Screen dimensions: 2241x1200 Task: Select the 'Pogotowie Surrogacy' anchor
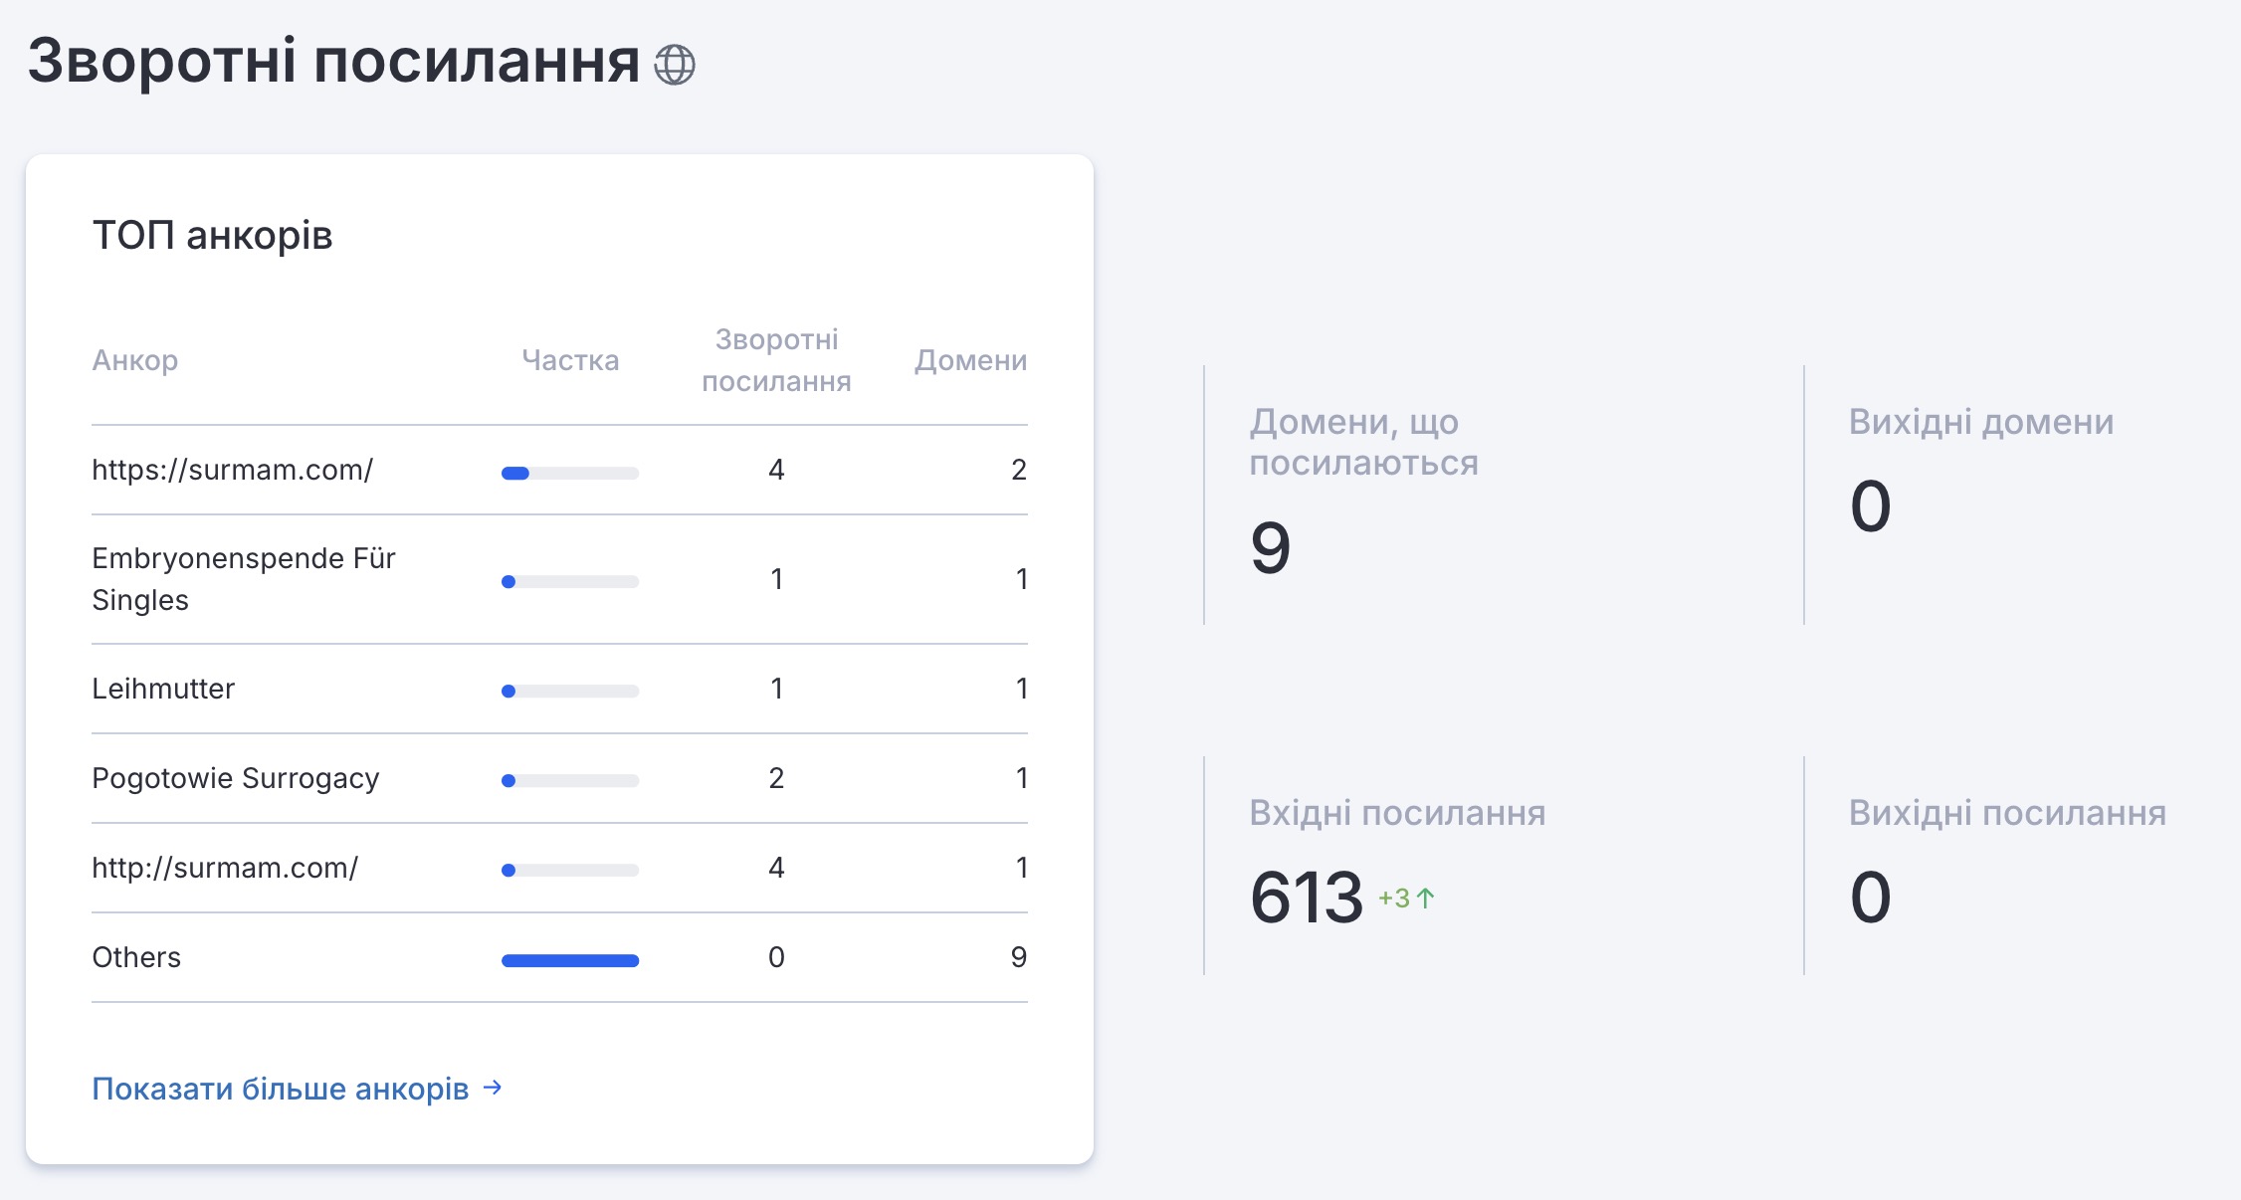click(x=235, y=778)
